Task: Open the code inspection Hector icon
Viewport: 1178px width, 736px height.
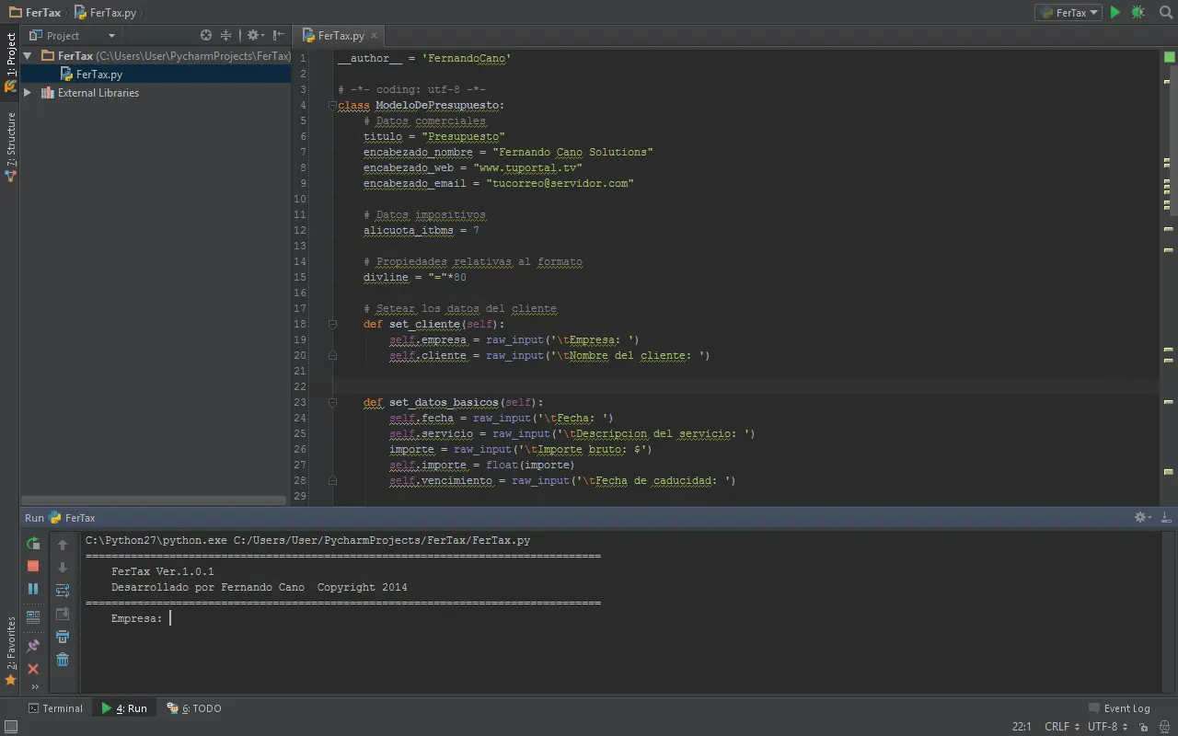Action: coord(1162,727)
